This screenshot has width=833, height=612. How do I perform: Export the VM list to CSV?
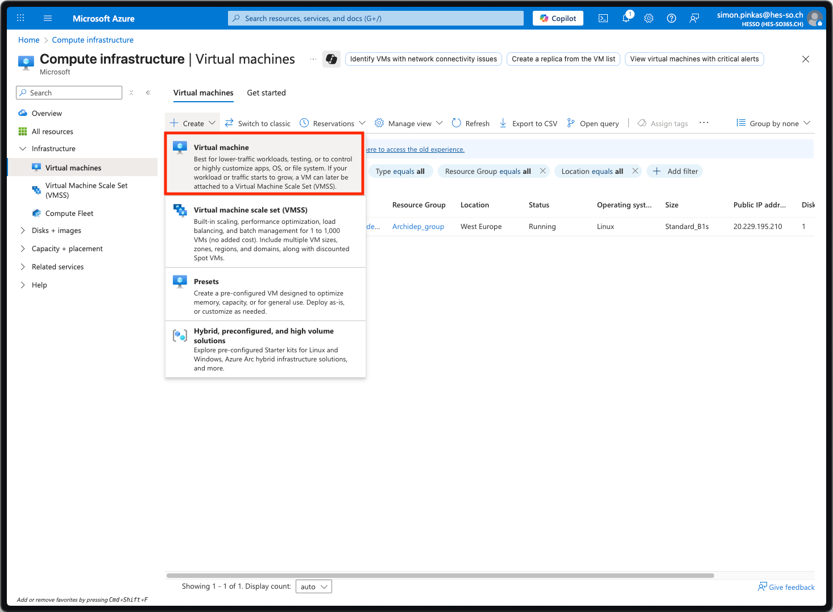[x=528, y=123]
